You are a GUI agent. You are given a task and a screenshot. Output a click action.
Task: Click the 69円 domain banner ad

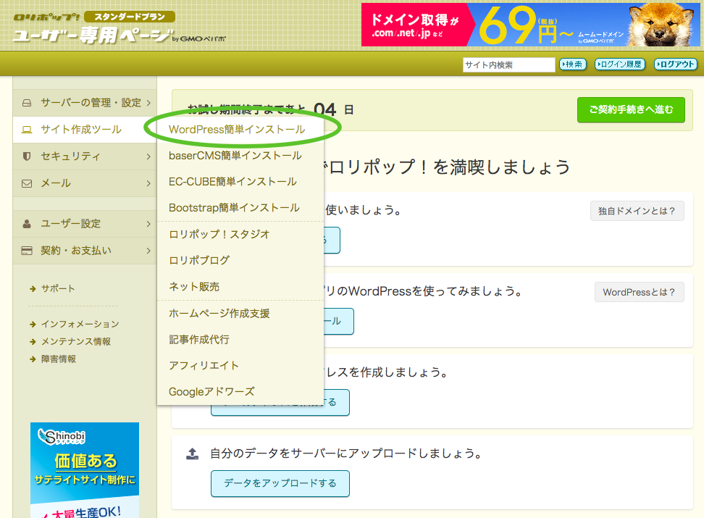pyautogui.click(x=530, y=25)
